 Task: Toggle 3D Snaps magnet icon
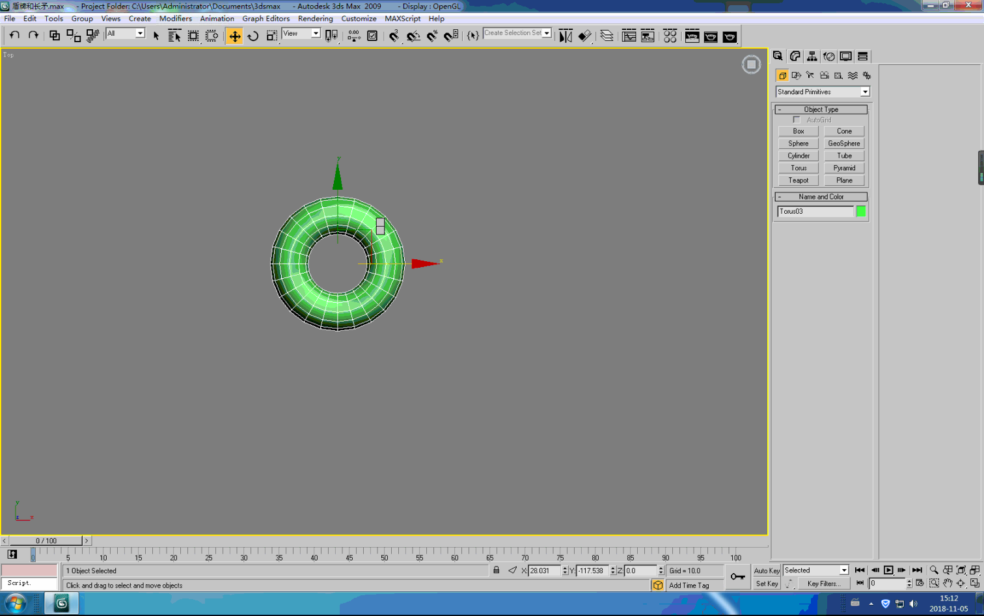pyautogui.click(x=394, y=36)
